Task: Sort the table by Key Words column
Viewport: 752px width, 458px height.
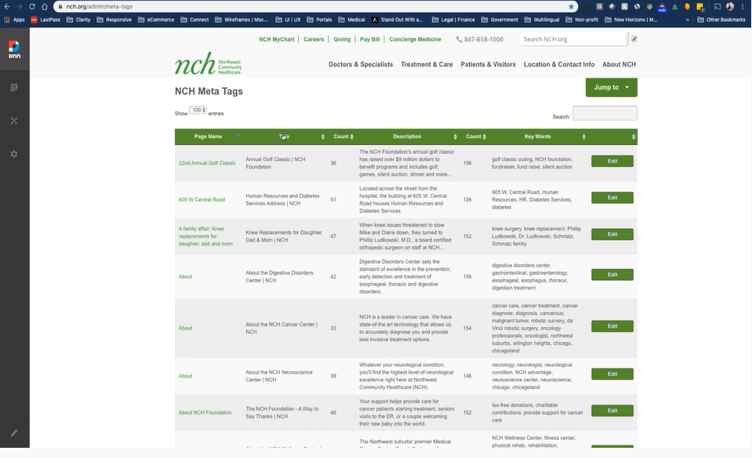Action: click(x=537, y=136)
